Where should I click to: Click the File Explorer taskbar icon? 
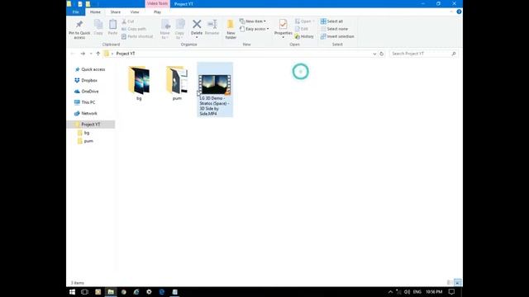point(111,291)
